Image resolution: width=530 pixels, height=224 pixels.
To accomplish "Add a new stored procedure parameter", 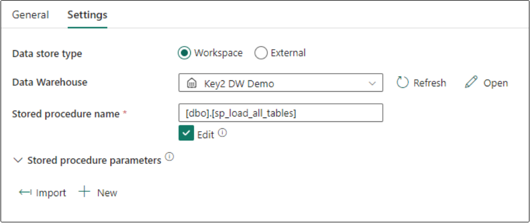I will [x=98, y=192].
